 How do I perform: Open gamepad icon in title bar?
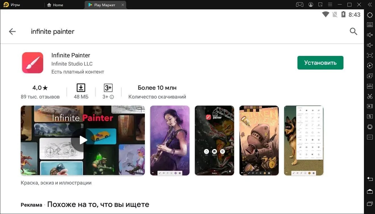[300, 5]
